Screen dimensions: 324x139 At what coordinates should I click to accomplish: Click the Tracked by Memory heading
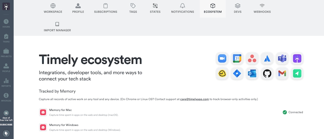(57, 91)
